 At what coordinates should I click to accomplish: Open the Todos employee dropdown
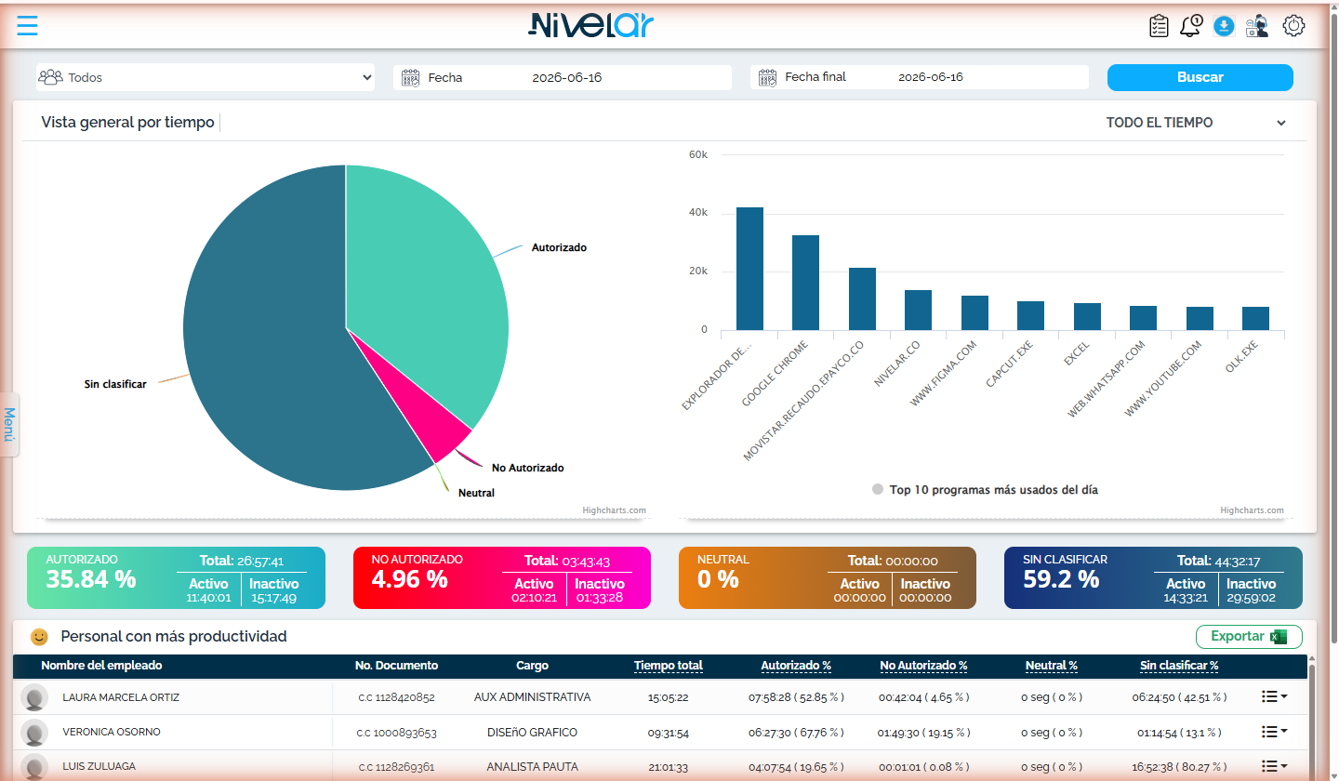click(x=205, y=77)
